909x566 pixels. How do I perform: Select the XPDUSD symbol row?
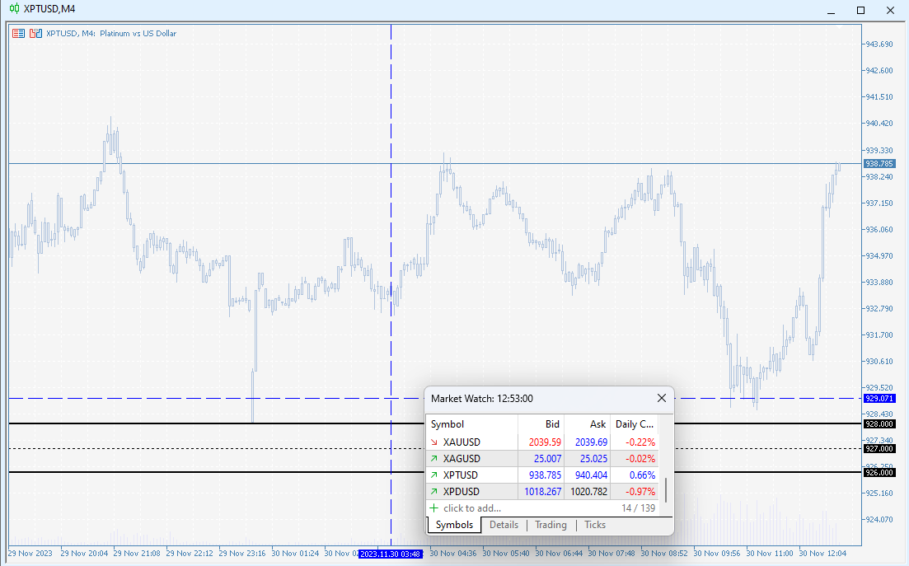tap(542, 491)
